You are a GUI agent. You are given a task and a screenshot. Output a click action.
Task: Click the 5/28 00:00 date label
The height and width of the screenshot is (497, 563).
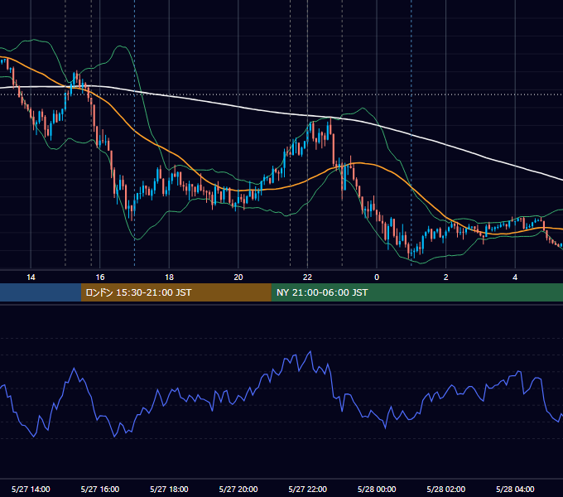377,489
